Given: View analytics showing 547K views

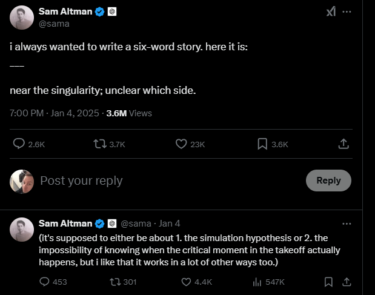Looking at the screenshot, I should click(257, 282).
